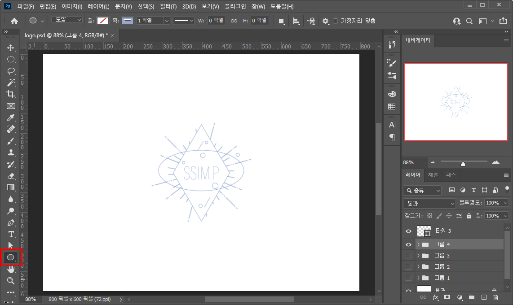Open shape geometry settings gear
This screenshot has width=513, height=305.
[x=326, y=21]
